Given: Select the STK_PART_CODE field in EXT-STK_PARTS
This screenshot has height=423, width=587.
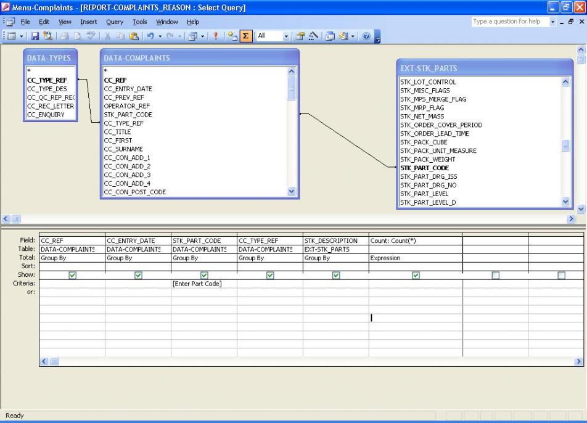Looking at the screenshot, I should pos(424,168).
